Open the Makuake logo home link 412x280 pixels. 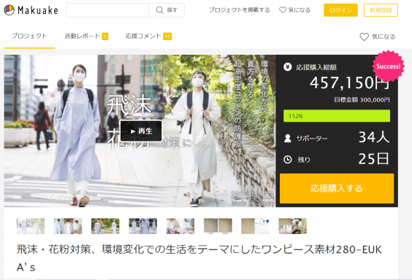point(31,10)
